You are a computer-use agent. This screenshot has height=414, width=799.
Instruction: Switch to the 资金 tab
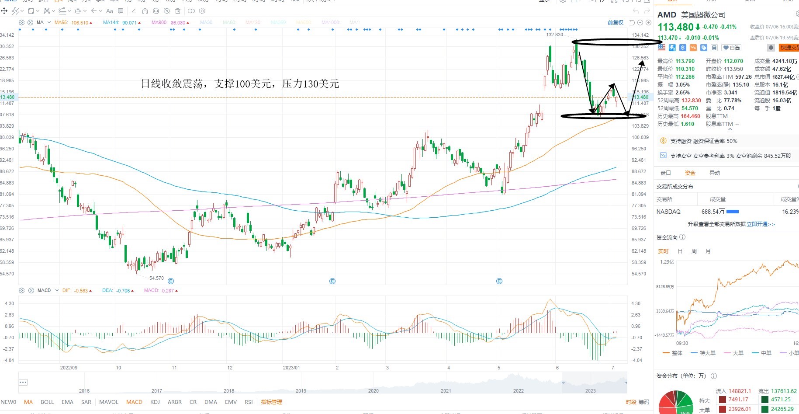point(690,173)
